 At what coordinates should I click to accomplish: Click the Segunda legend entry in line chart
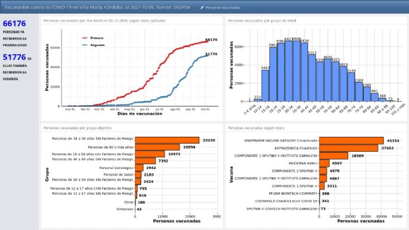93,45
